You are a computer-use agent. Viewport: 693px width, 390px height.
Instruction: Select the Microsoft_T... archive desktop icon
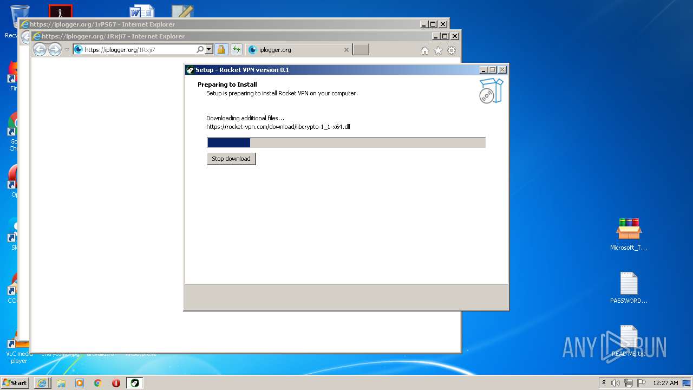click(x=629, y=235)
